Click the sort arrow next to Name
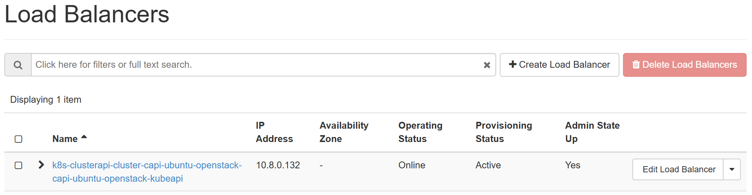This screenshot has height=195, width=752. click(84, 137)
